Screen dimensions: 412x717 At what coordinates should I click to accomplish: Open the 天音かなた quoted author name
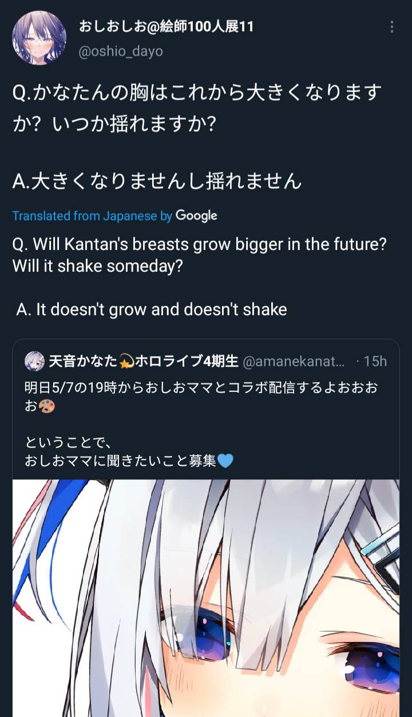pos(83,361)
